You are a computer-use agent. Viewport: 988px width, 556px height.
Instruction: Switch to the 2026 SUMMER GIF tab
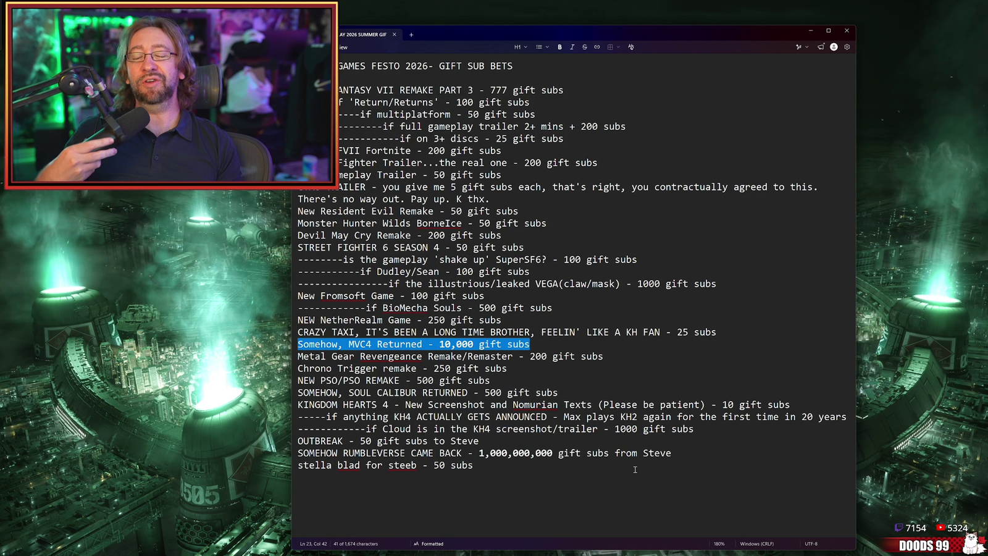(x=364, y=35)
